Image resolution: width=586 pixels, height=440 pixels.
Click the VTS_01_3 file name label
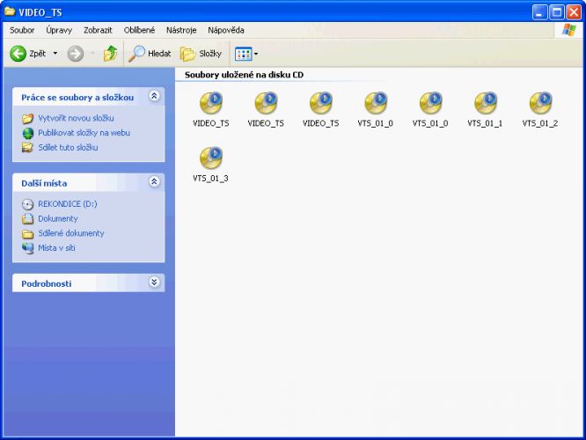pyautogui.click(x=210, y=179)
